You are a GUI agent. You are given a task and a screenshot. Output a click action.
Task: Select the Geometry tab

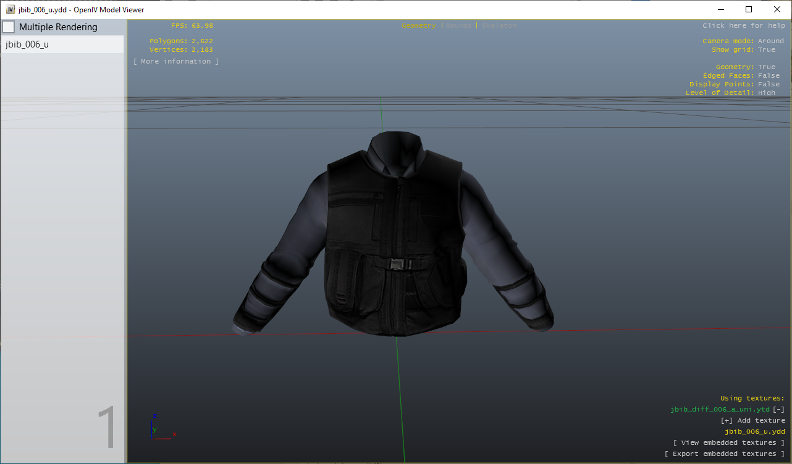click(418, 25)
